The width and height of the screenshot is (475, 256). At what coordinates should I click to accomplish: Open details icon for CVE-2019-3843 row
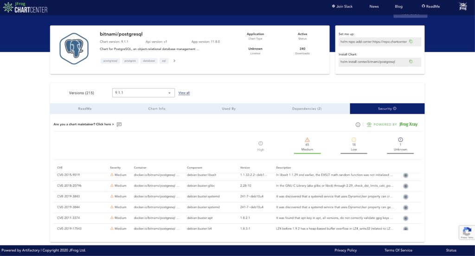[x=405, y=197]
